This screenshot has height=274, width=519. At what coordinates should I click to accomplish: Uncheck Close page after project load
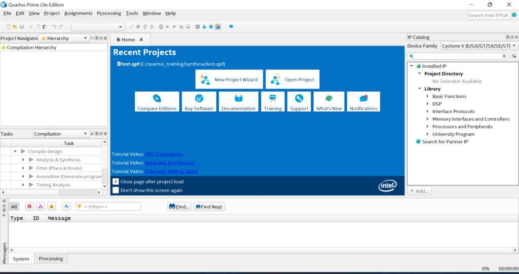coord(116,181)
